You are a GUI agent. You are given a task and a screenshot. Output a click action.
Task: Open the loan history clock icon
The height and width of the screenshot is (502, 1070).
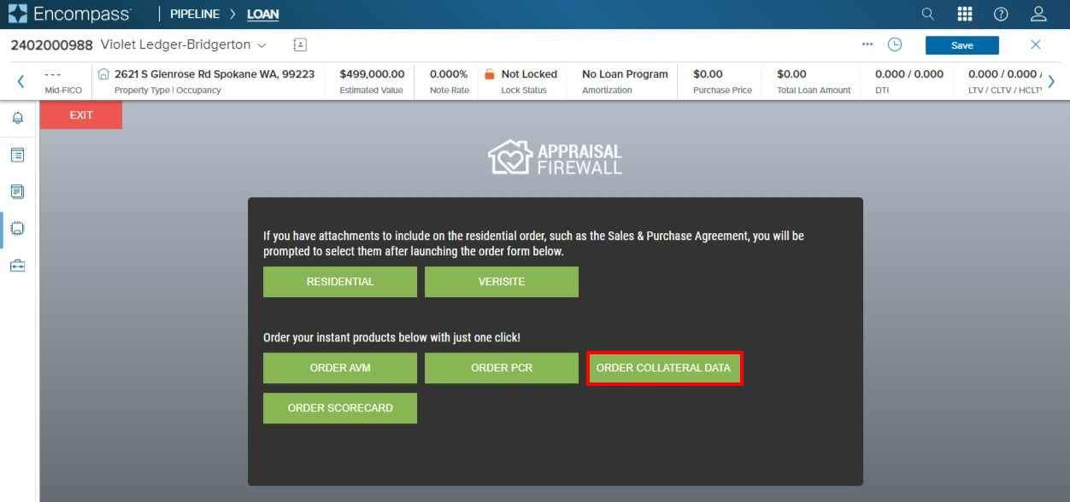(895, 44)
